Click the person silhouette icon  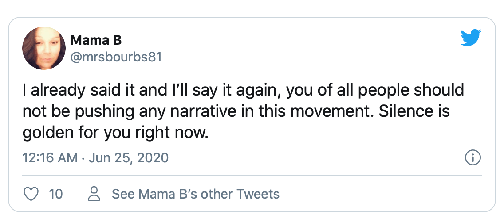(x=94, y=194)
